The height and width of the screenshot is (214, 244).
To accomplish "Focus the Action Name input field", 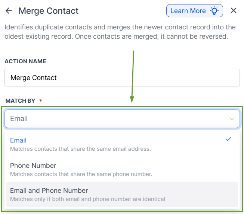I will [122, 78].
